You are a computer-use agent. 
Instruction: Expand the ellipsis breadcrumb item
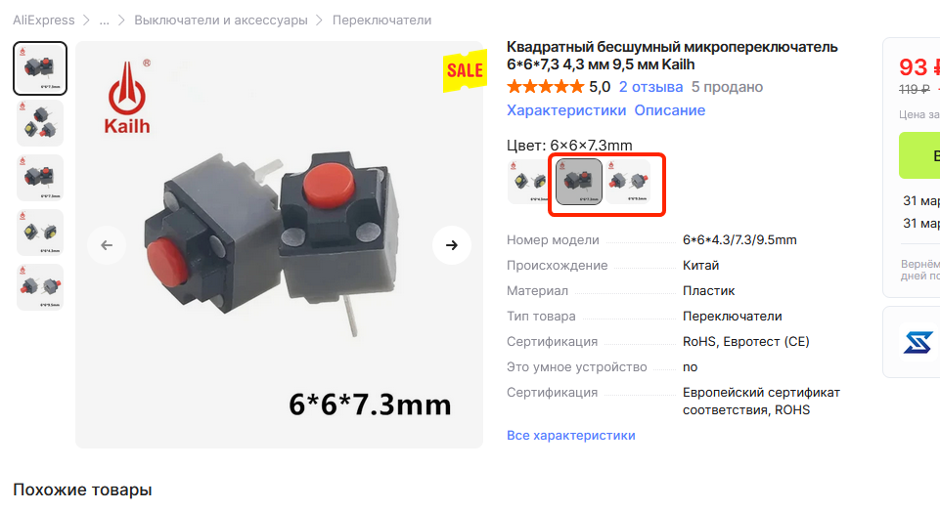pyautogui.click(x=105, y=21)
